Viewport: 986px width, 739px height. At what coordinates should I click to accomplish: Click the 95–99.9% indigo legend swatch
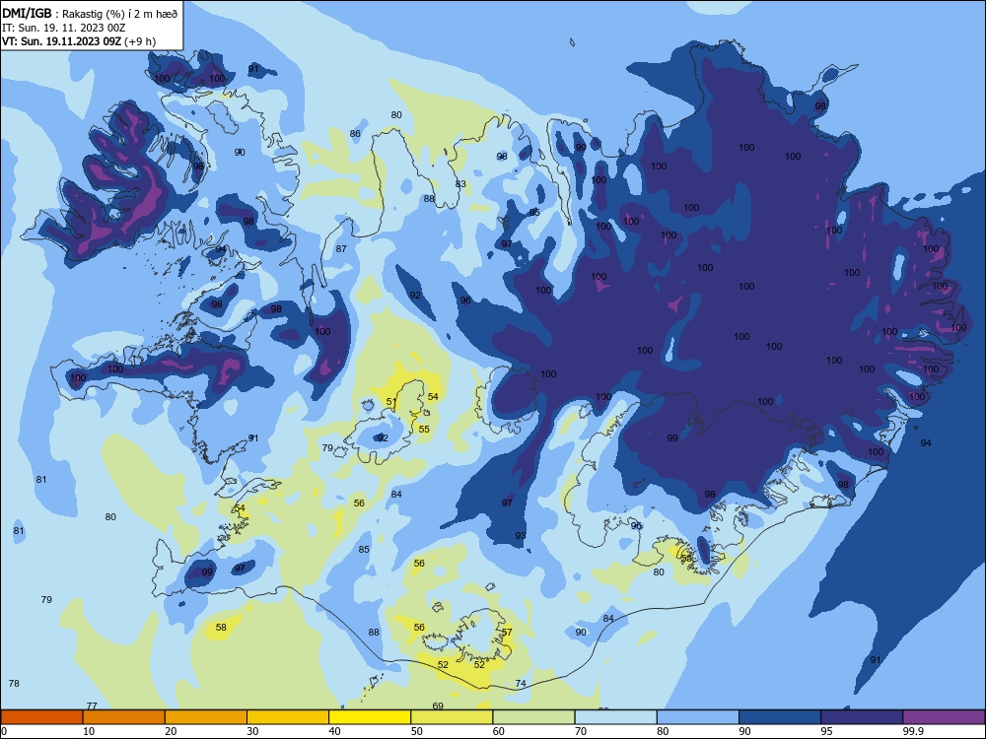pyautogui.click(x=862, y=717)
